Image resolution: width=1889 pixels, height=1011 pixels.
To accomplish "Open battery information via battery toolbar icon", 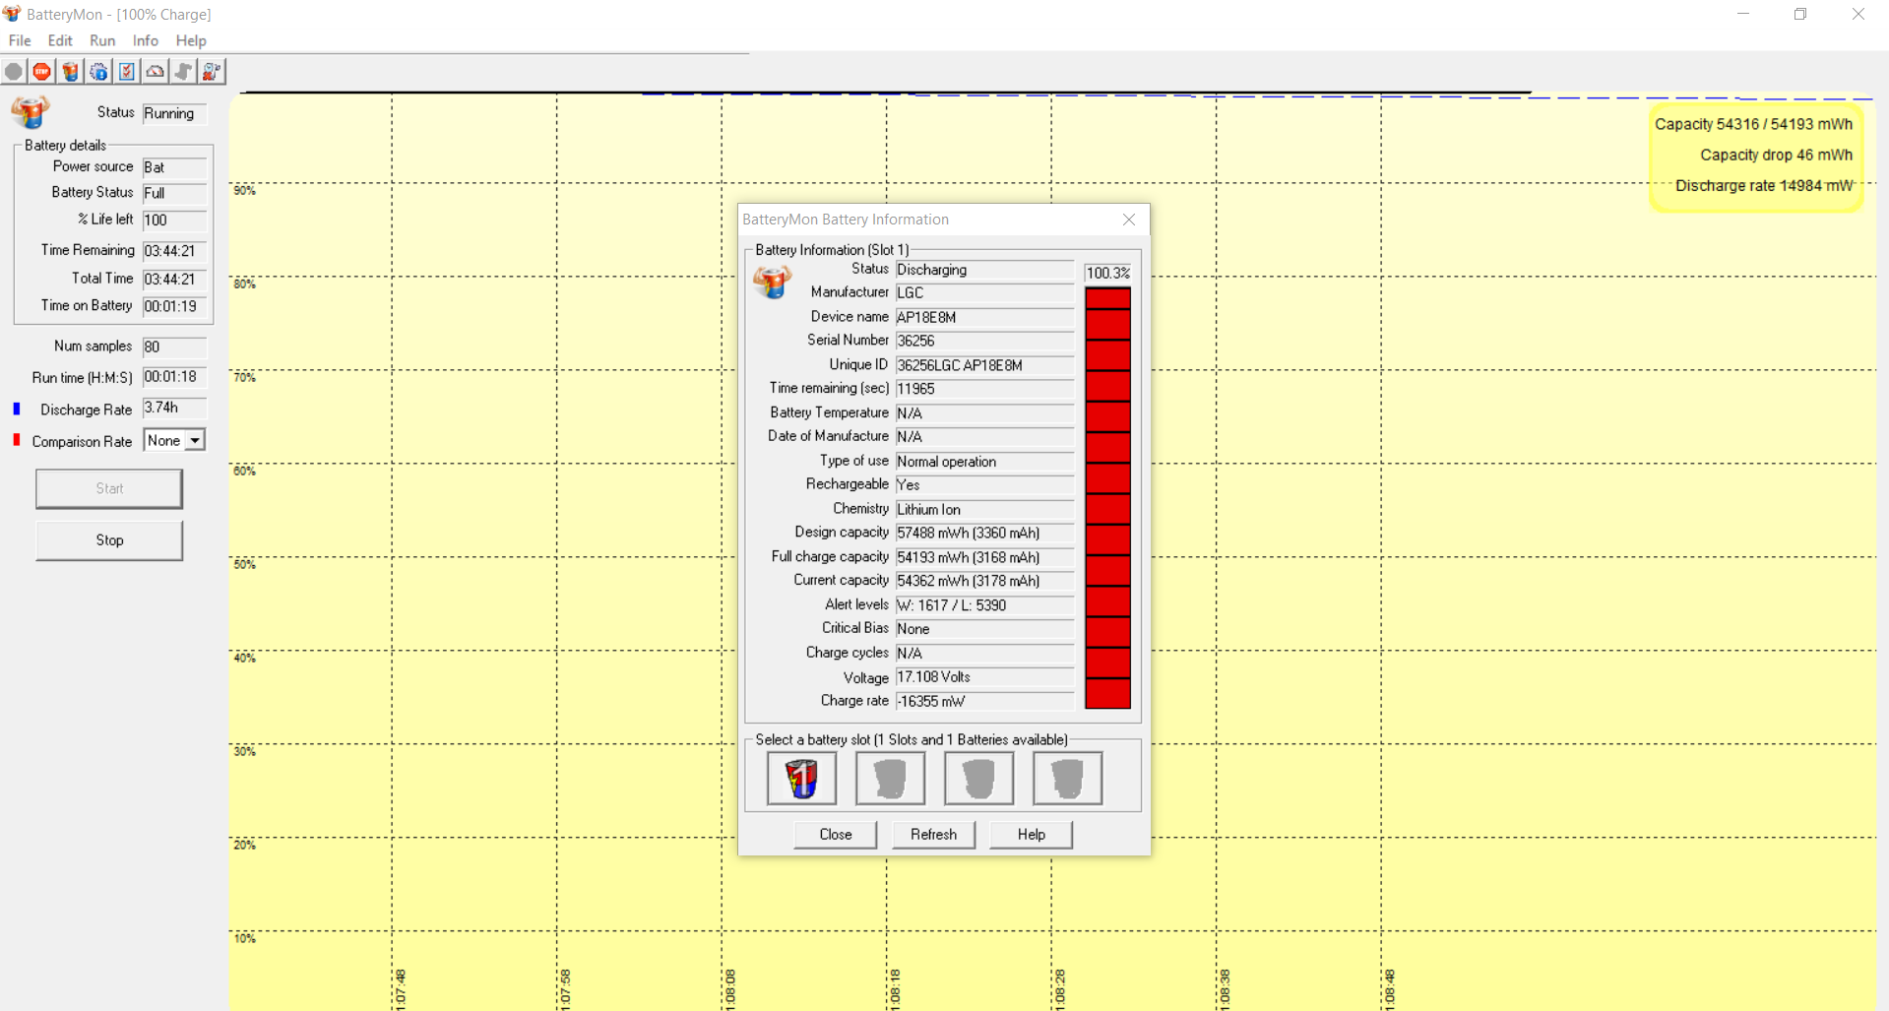I will (70, 71).
